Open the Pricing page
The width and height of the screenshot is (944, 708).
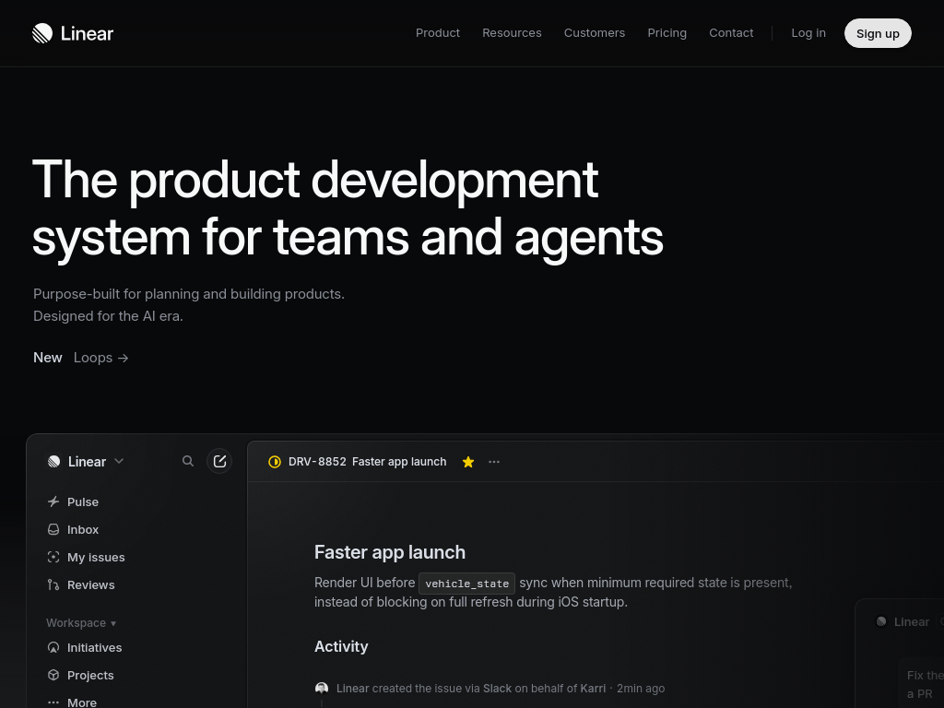click(x=667, y=33)
